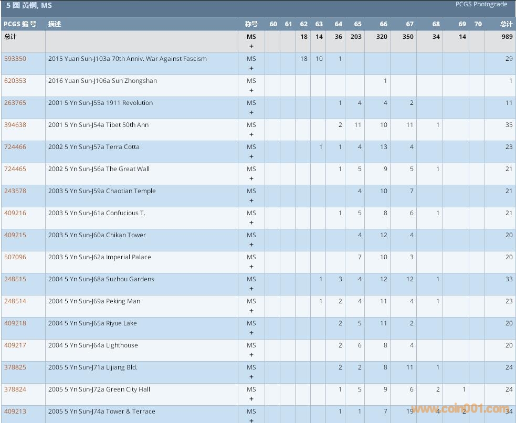Image resolution: width=516 pixels, height=423 pixels.
Task: Open 243578 Chaotian Temple coin link
Action: coord(15,191)
